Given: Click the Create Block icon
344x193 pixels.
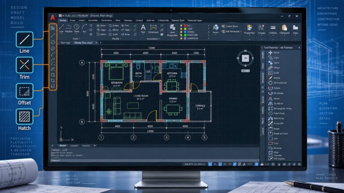Looking at the screenshot, I should click(x=223, y=26).
